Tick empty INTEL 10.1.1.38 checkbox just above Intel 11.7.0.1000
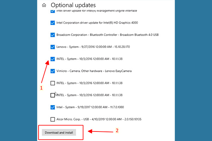The width and height of the screenshot is (212, 141). [x=53, y=95]
